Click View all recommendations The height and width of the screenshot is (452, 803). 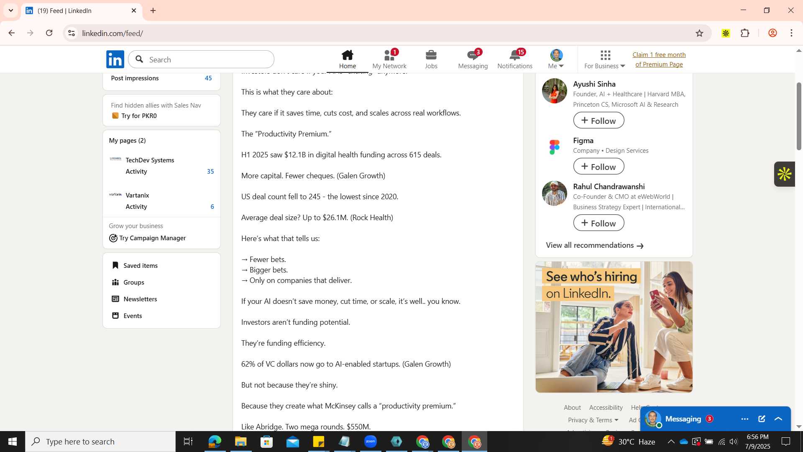(594, 245)
